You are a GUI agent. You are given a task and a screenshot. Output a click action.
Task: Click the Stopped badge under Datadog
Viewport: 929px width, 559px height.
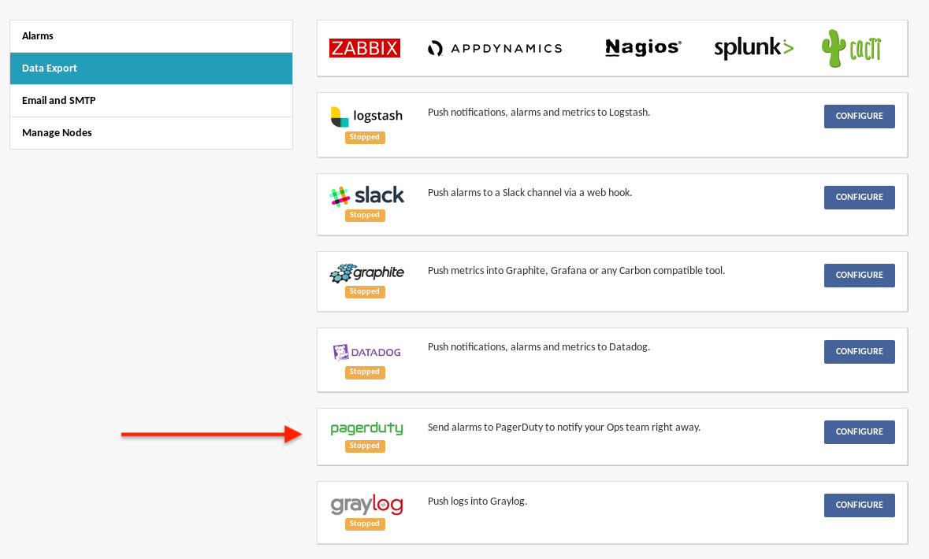click(x=365, y=372)
